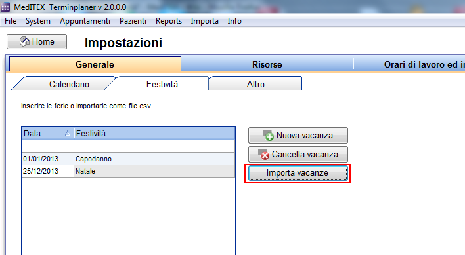Viewport: 465px width, 255px height.
Task: Click the Importa vacanze button
Action: [x=298, y=173]
